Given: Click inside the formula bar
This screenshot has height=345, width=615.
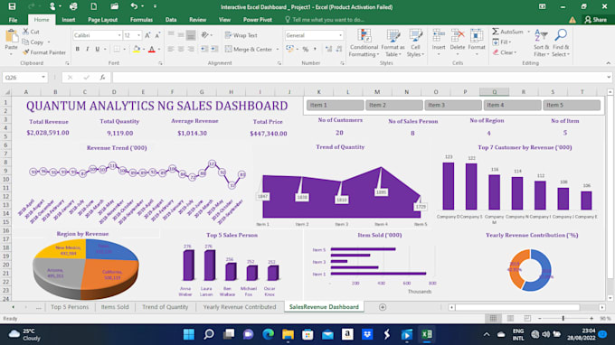Looking at the screenshot, I should (x=359, y=77).
